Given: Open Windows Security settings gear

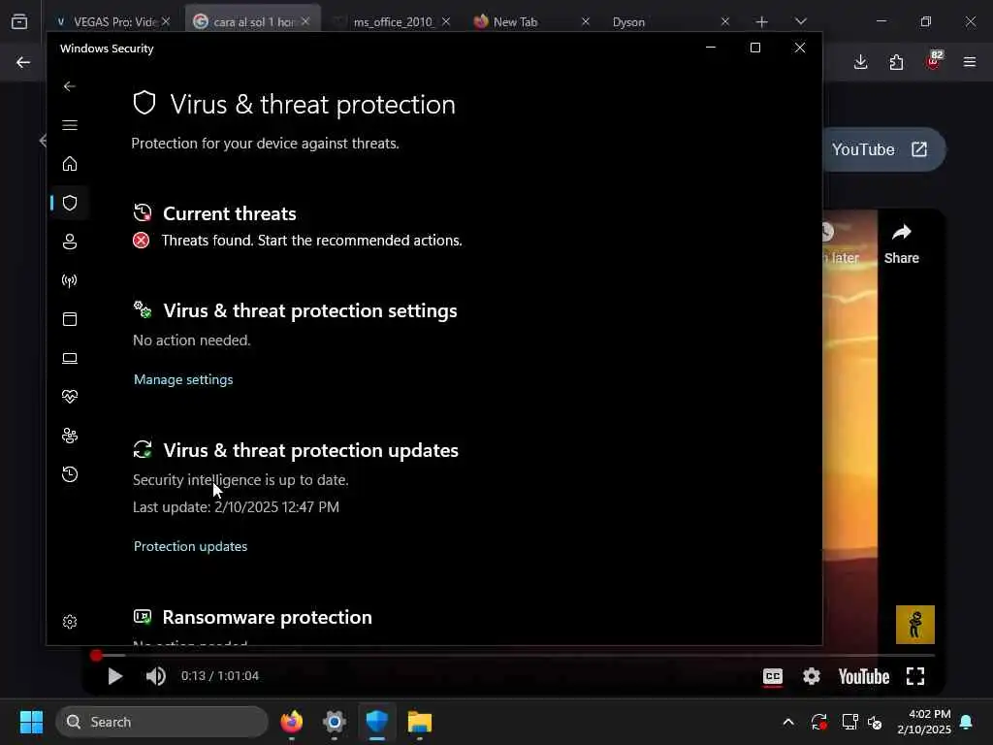Looking at the screenshot, I should [x=70, y=622].
